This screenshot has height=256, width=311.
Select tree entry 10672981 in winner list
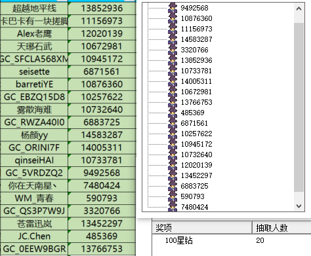(196, 92)
